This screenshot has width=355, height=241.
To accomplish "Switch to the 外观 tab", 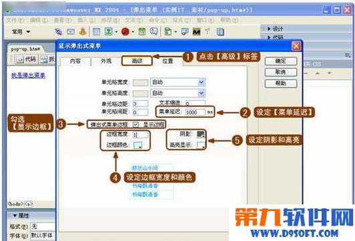I will [x=106, y=61].
